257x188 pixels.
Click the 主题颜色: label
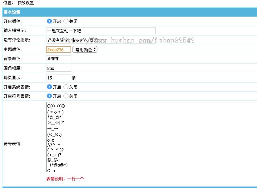pos(13,50)
